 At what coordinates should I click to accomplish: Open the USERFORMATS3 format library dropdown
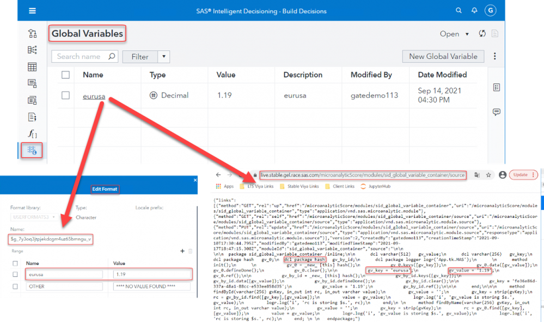click(34, 217)
